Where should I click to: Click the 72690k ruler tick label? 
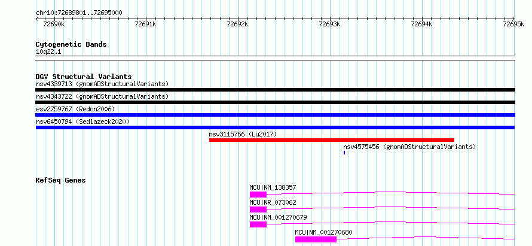coord(54,24)
